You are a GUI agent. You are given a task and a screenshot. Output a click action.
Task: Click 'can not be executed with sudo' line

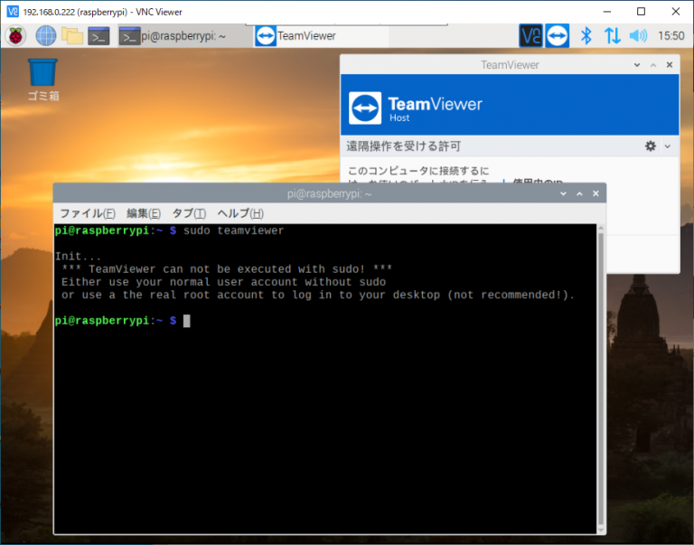tap(227, 269)
